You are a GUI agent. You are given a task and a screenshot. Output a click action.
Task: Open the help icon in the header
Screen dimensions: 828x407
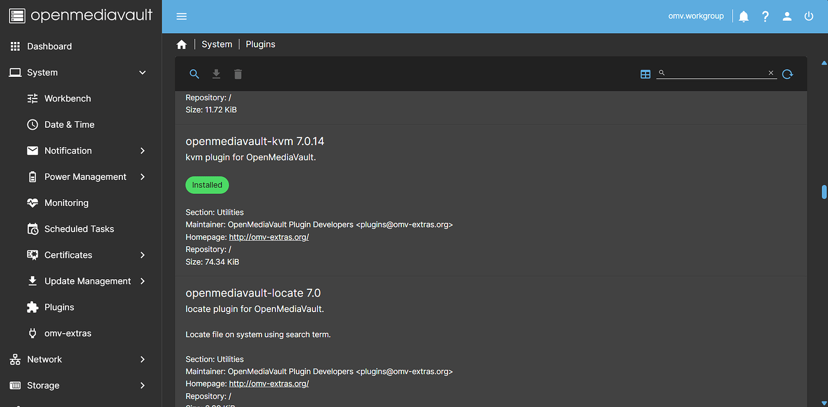[765, 16]
